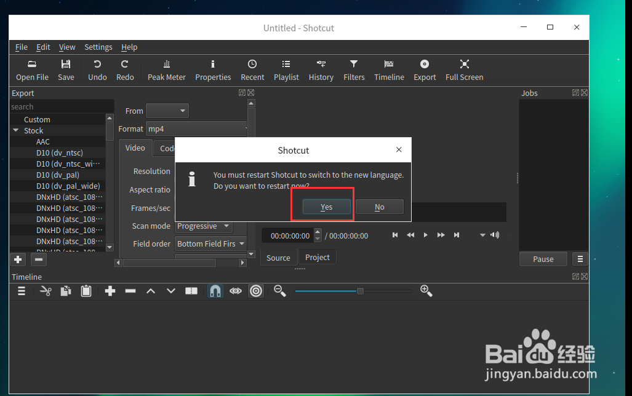Show the Recent files panel
The width and height of the screenshot is (632, 396).
click(252, 70)
